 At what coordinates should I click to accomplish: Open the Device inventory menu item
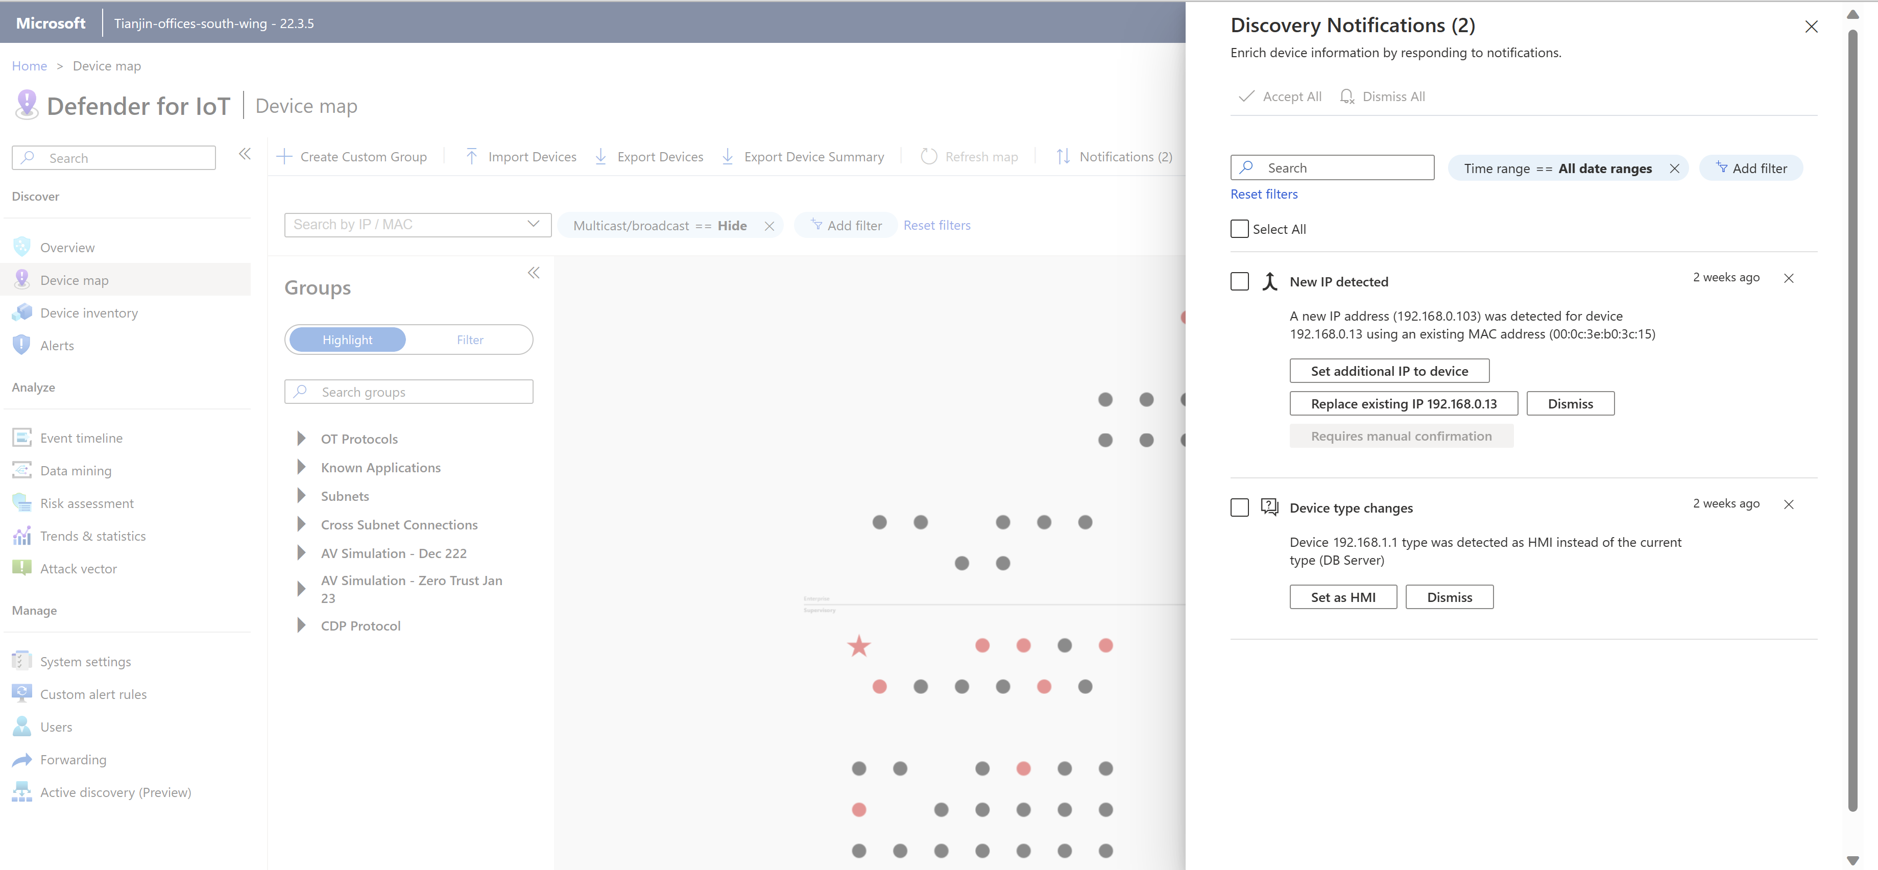coord(89,312)
